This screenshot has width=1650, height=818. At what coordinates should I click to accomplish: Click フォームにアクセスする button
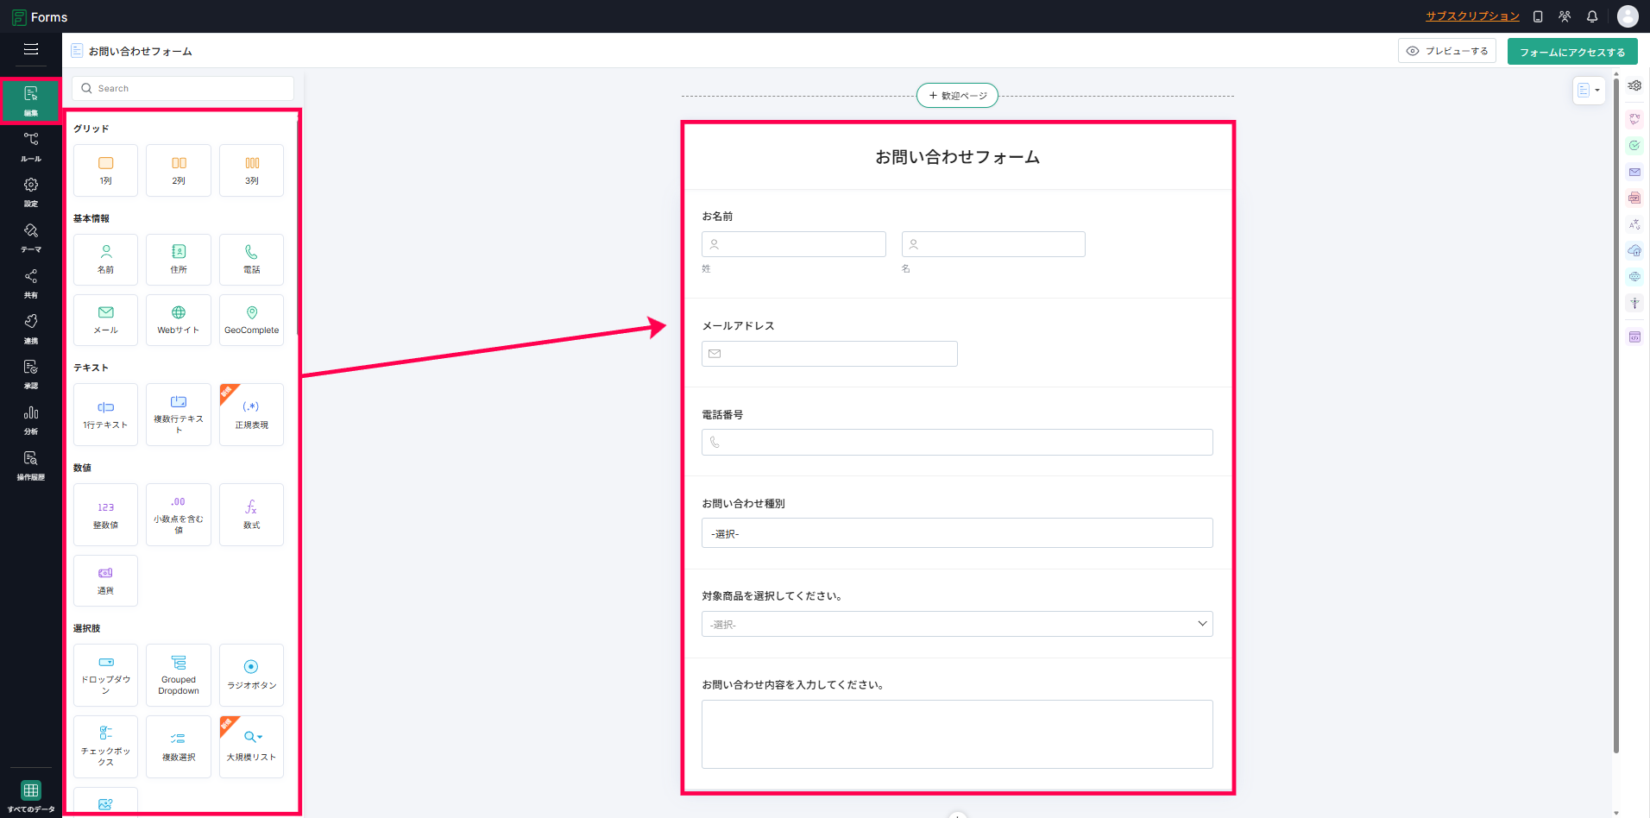point(1572,52)
